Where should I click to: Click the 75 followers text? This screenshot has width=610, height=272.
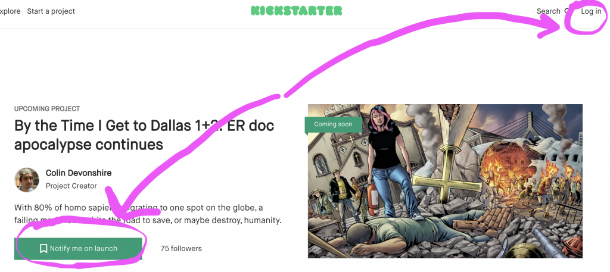[x=181, y=249]
